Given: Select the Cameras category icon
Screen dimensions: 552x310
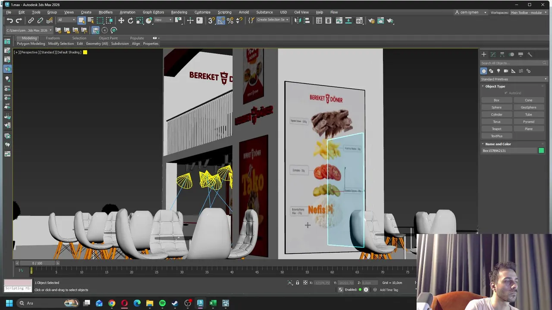Looking at the screenshot, I should coord(506,71).
